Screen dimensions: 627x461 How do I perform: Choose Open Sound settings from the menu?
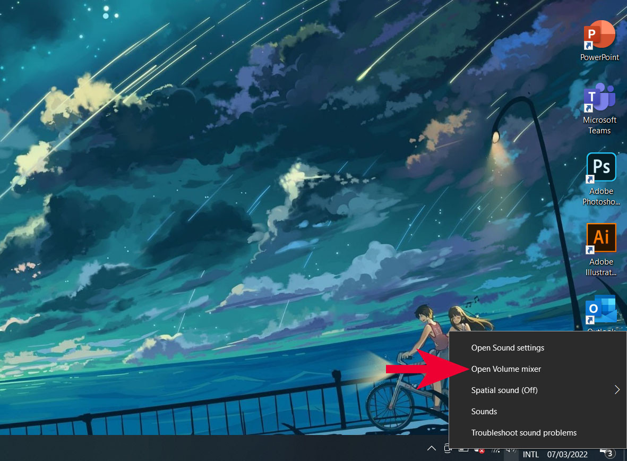(x=508, y=348)
